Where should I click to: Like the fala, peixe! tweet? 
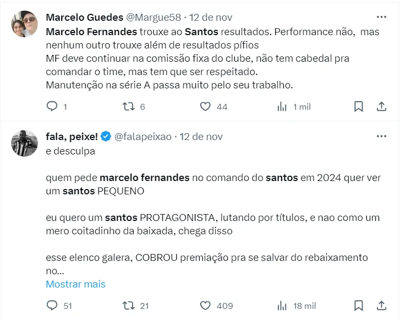205,306
